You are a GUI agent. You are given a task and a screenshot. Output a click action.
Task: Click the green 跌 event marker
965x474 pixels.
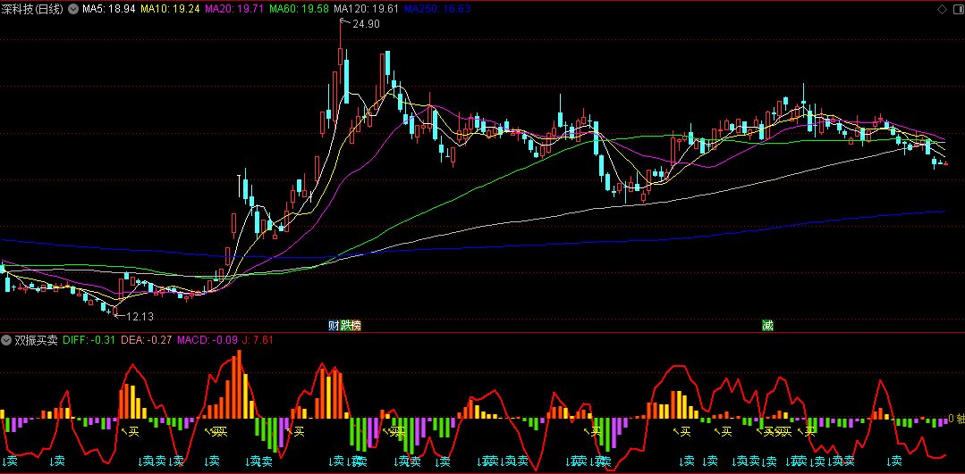344,326
